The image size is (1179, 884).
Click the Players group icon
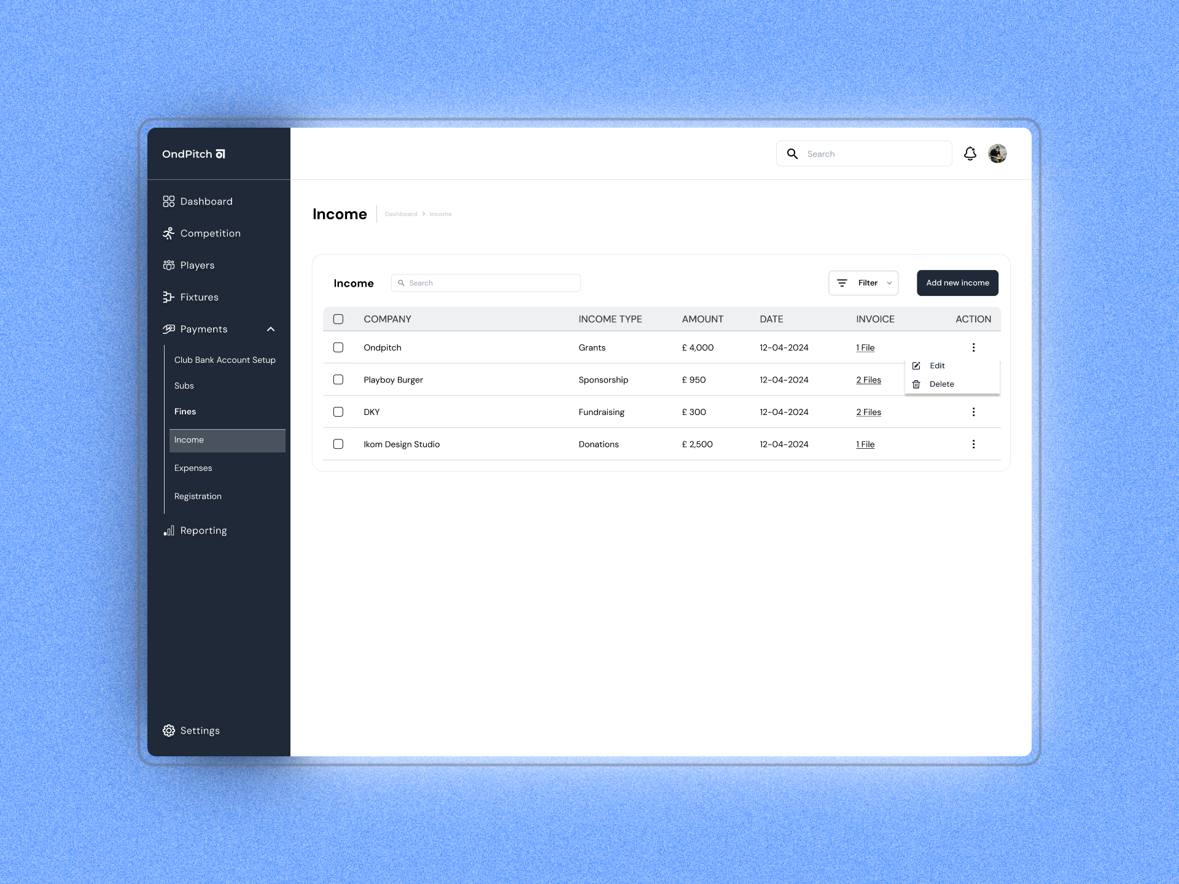pyautogui.click(x=168, y=265)
